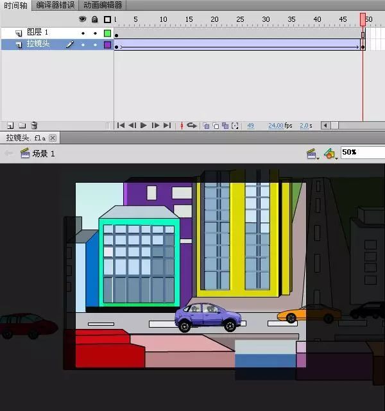The height and width of the screenshot is (411, 385).
Task: Click the current frame value 49
Action: click(250, 126)
